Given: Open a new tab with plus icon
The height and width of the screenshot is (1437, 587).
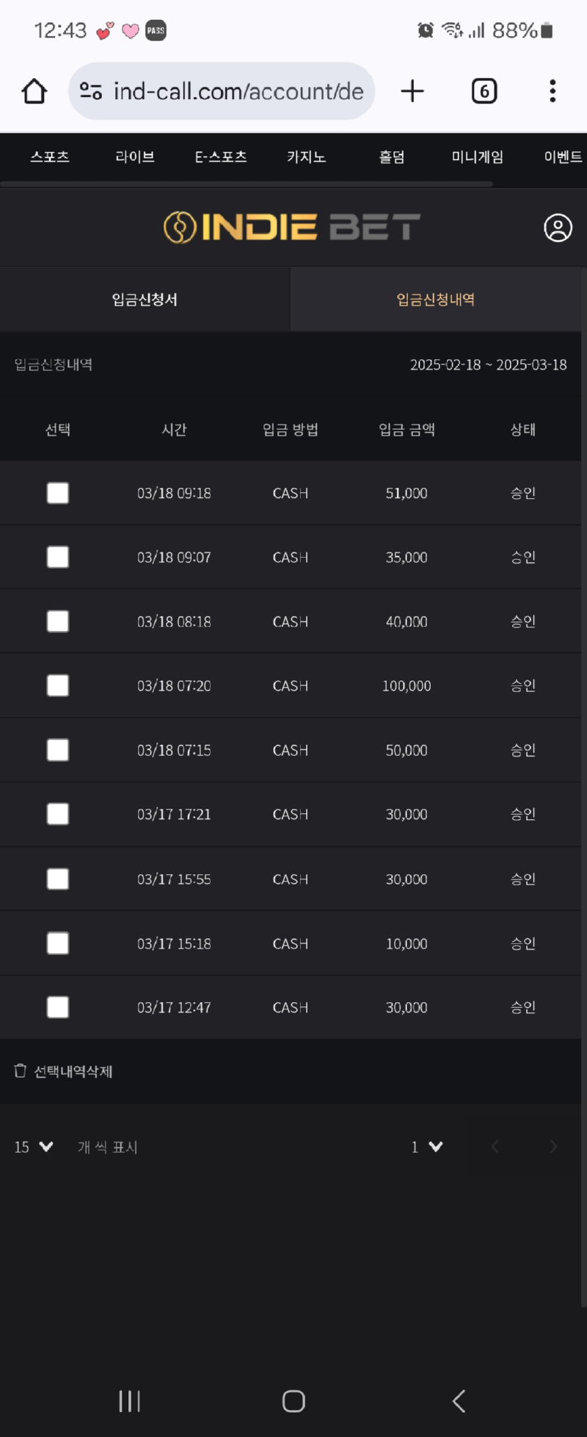Looking at the screenshot, I should 412,91.
